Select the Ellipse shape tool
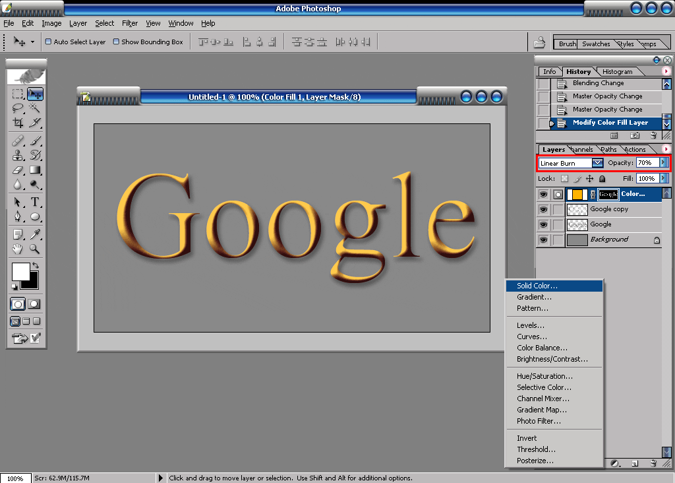 pos(35,216)
